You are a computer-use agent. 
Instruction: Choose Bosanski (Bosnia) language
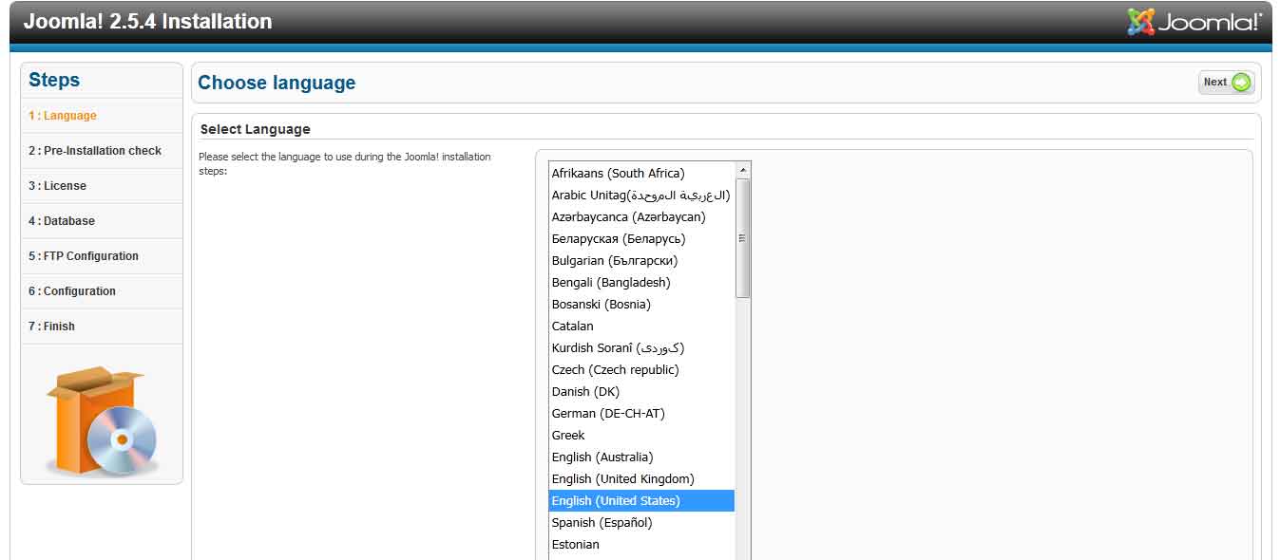(641, 305)
